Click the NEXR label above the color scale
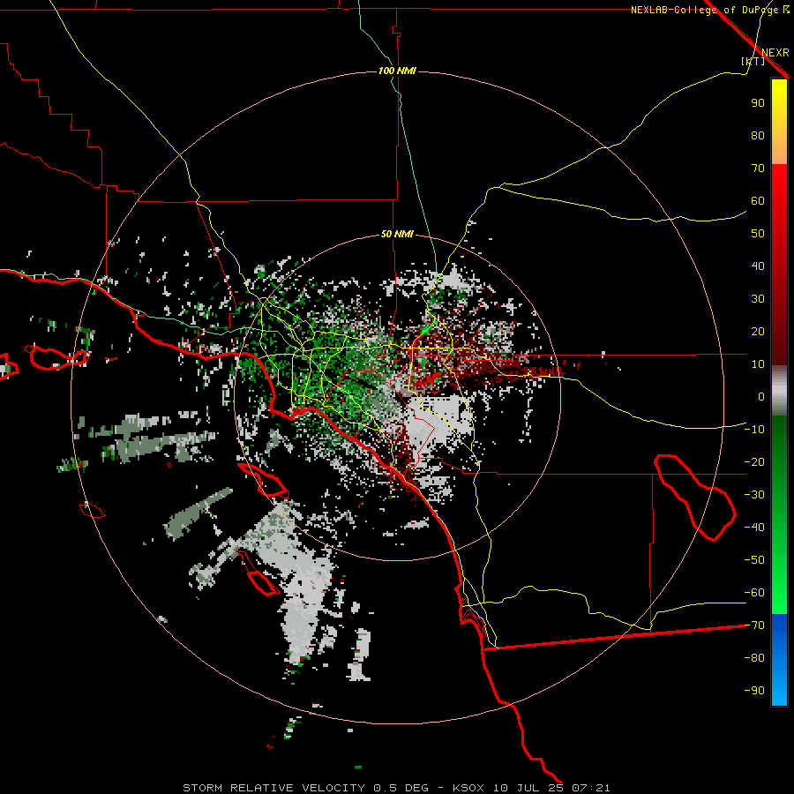Image resolution: width=794 pixels, height=794 pixels. point(775,53)
